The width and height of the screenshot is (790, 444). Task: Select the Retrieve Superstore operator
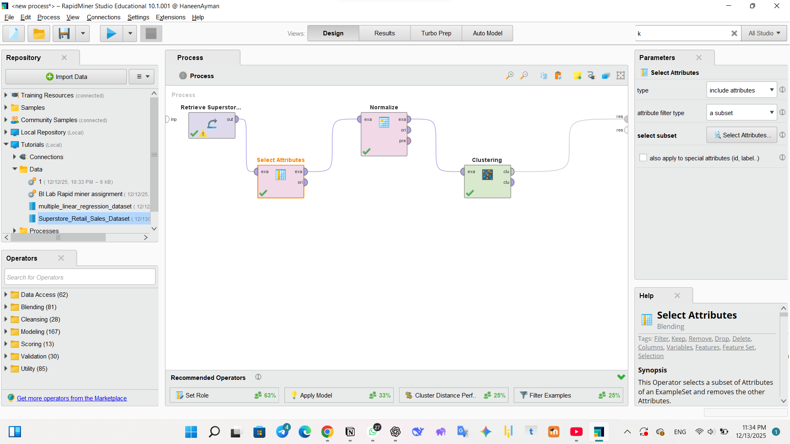coord(212,125)
